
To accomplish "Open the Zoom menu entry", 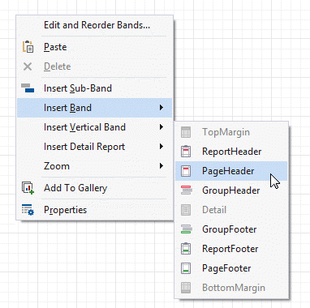I will point(94,166).
